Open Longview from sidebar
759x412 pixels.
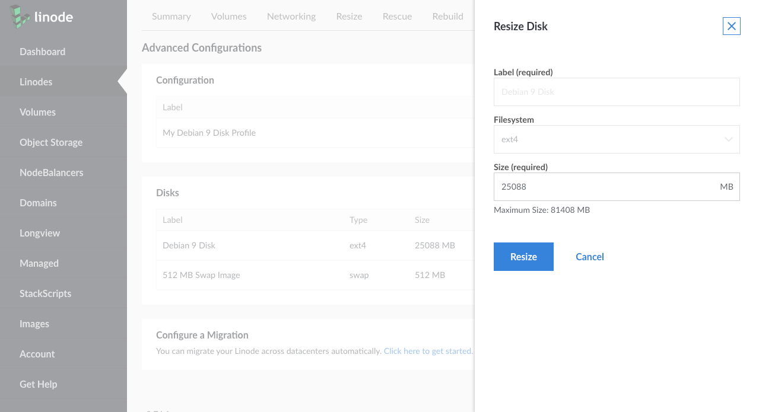[x=40, y=233]
